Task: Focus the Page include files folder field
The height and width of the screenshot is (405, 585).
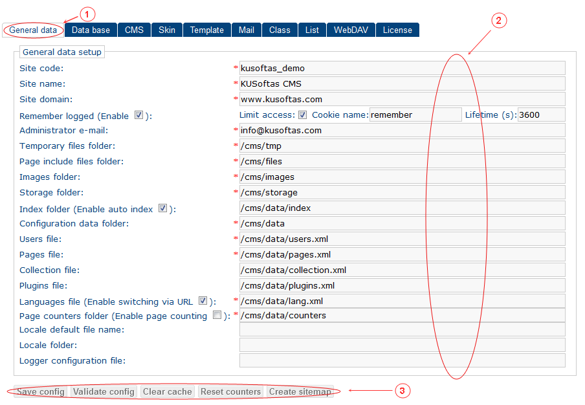Action: (x=403, y=162)
